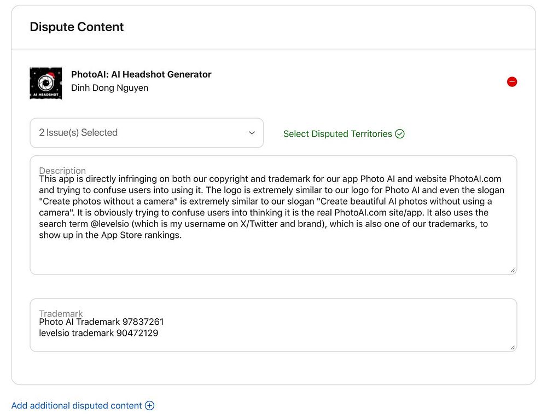Click the "Trademark" field label
The image size is (547, 420).
(x=61, y=313)
